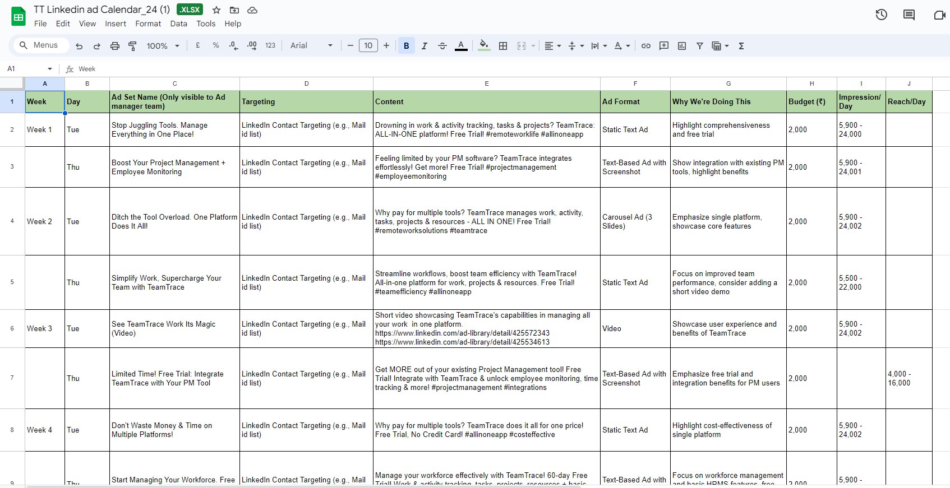Click the paint format icon
The width and height of the screenshot is (950, 488).
tap(133, 46)
